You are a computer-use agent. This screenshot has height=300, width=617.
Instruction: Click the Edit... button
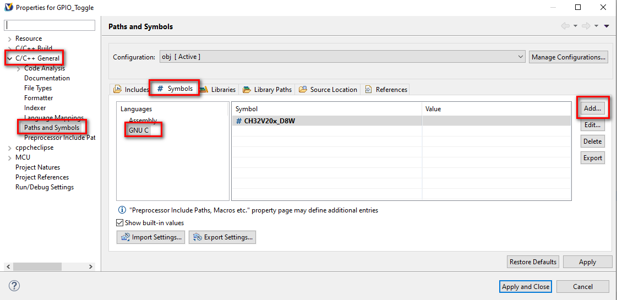point(593,125)
